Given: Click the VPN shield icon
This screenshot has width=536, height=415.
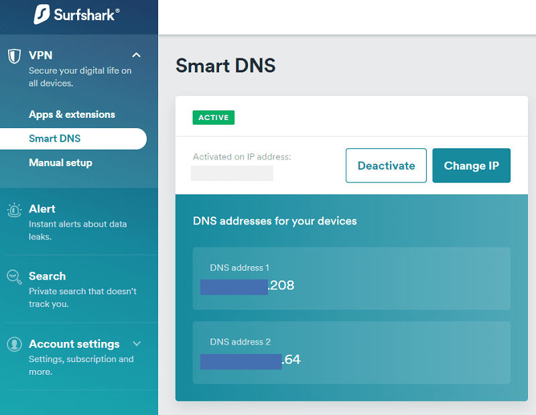Looking at the screenshot, I should [x=14, y=56].
